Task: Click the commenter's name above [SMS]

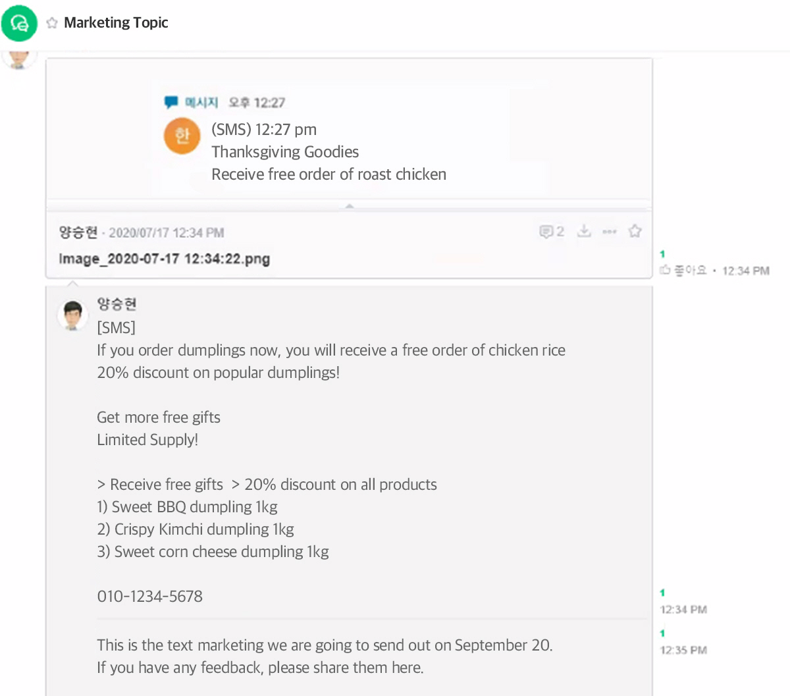Action: tap(117, 304)
